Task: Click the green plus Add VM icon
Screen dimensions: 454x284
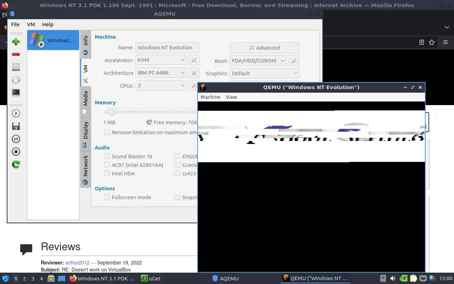Action: point(16,42)
